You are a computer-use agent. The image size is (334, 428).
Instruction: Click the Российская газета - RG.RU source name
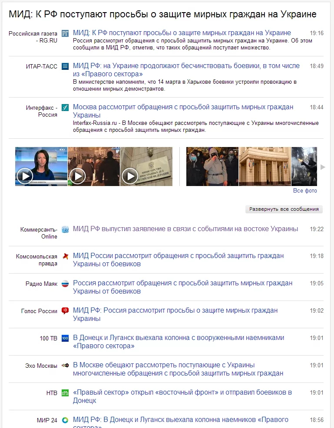pyautogui.click(x=33, y=37)
